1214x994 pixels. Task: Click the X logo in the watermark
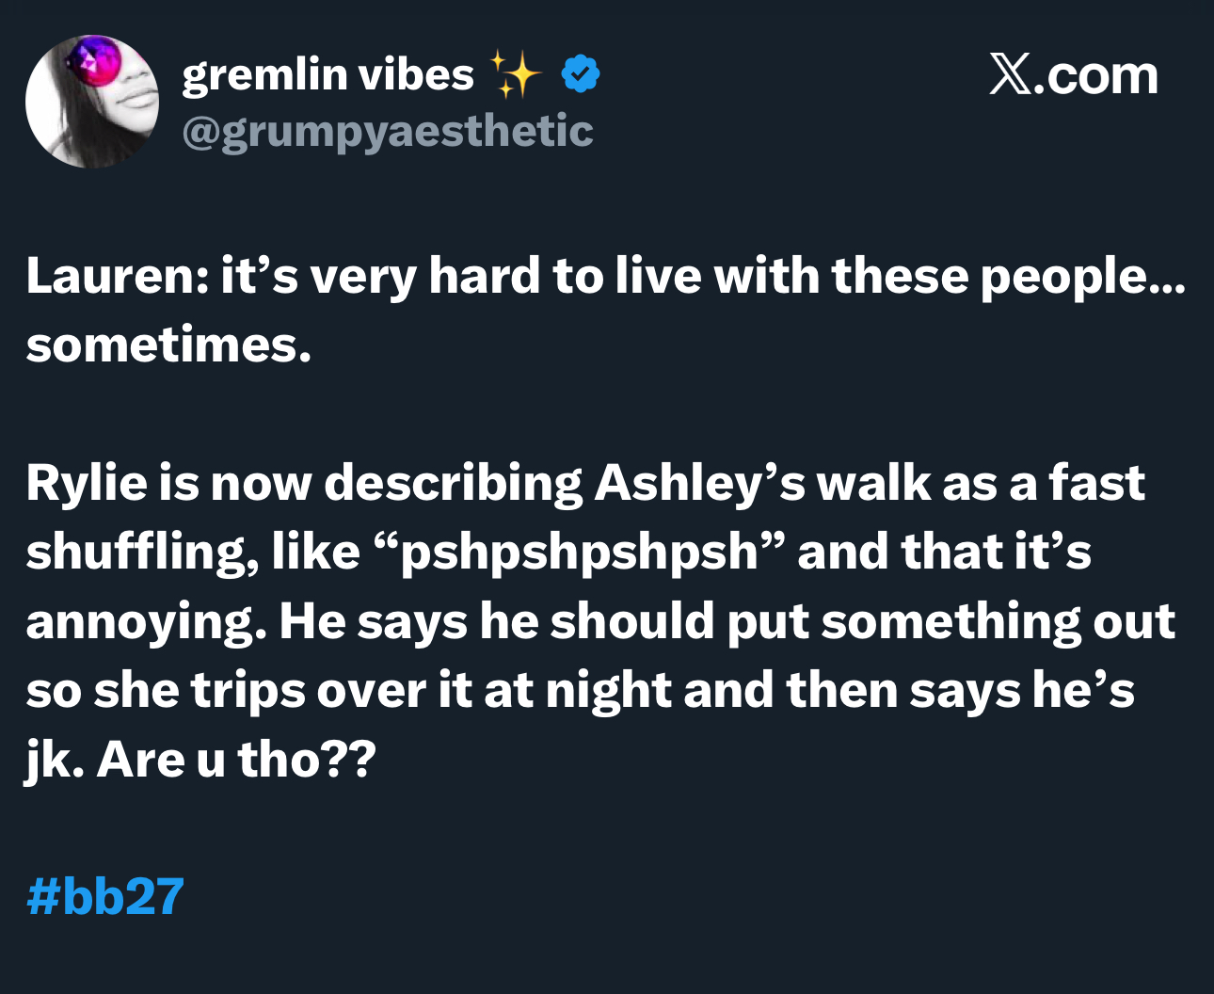tap(1009, 74)
